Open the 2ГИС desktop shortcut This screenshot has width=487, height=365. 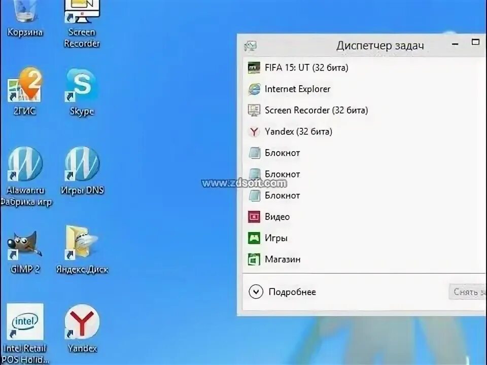click(x=25, y=92)
